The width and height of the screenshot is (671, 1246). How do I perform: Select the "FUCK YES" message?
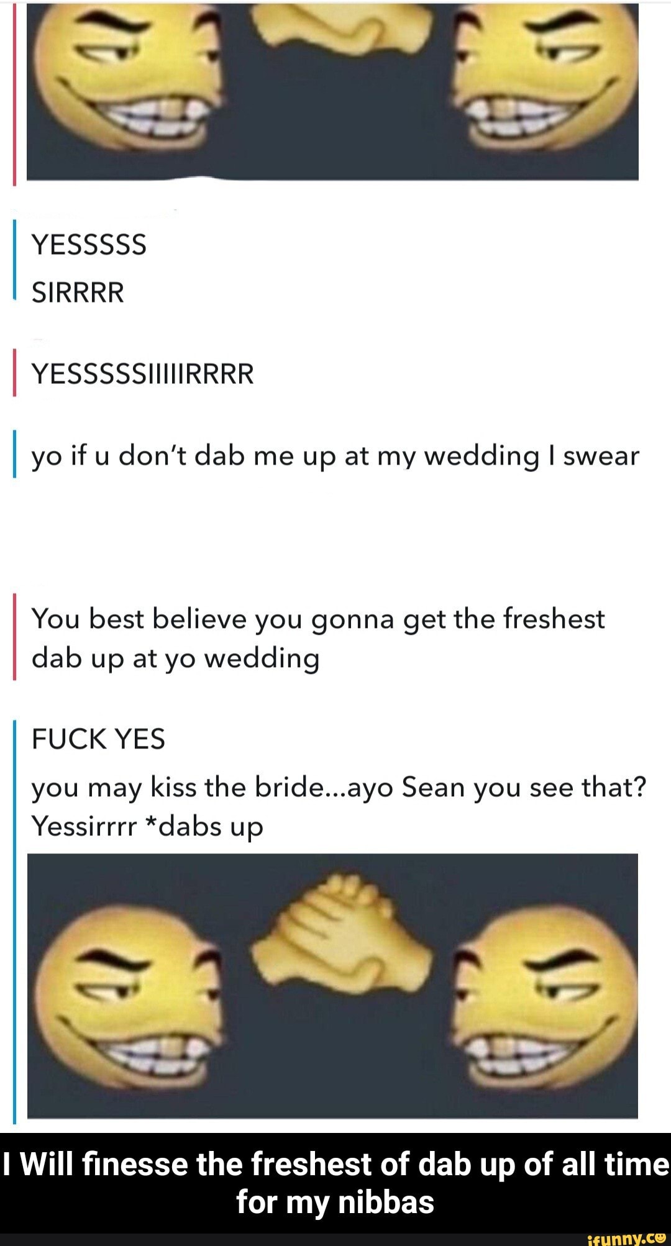coord(98,739)
